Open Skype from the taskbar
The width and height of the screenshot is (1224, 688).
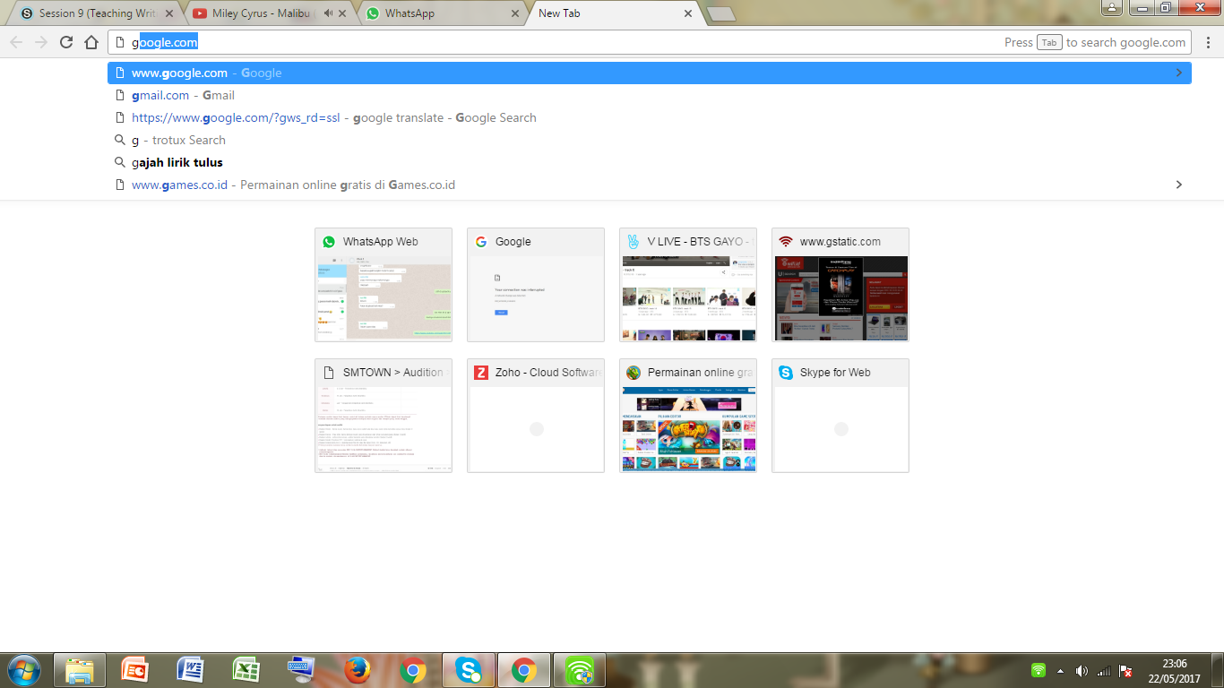(x=469, y=670)
